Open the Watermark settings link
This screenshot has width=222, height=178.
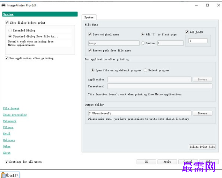[10, 121]
